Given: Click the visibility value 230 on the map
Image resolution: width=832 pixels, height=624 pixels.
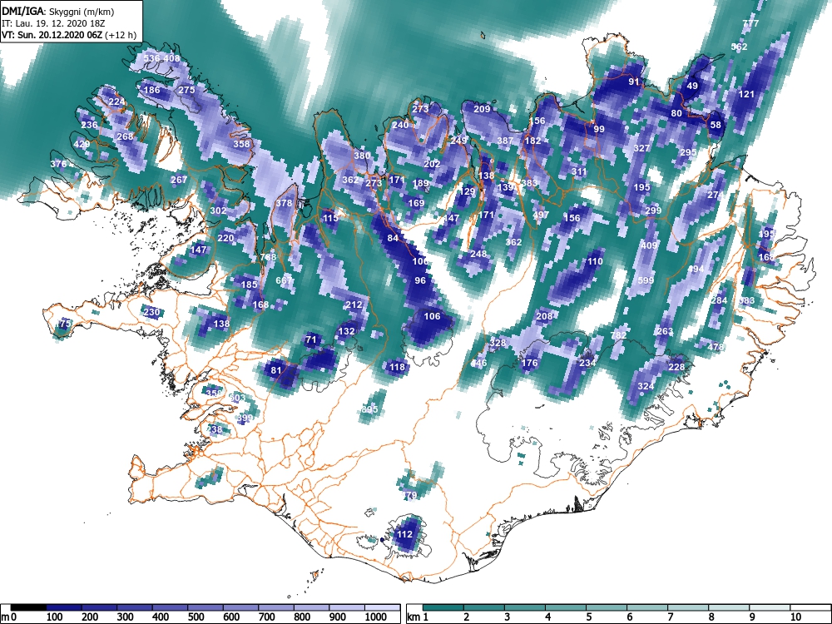Looking at the screenshot, I should click(151, 313).
